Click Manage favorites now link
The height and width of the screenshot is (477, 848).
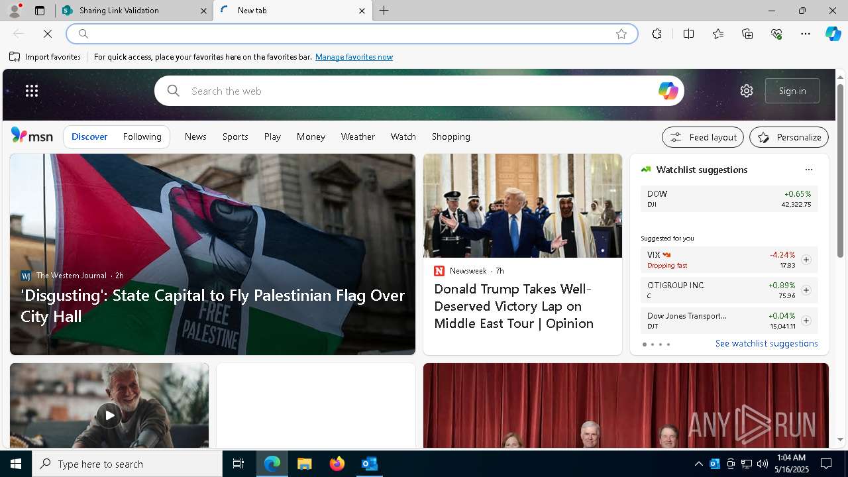[354, 57]
